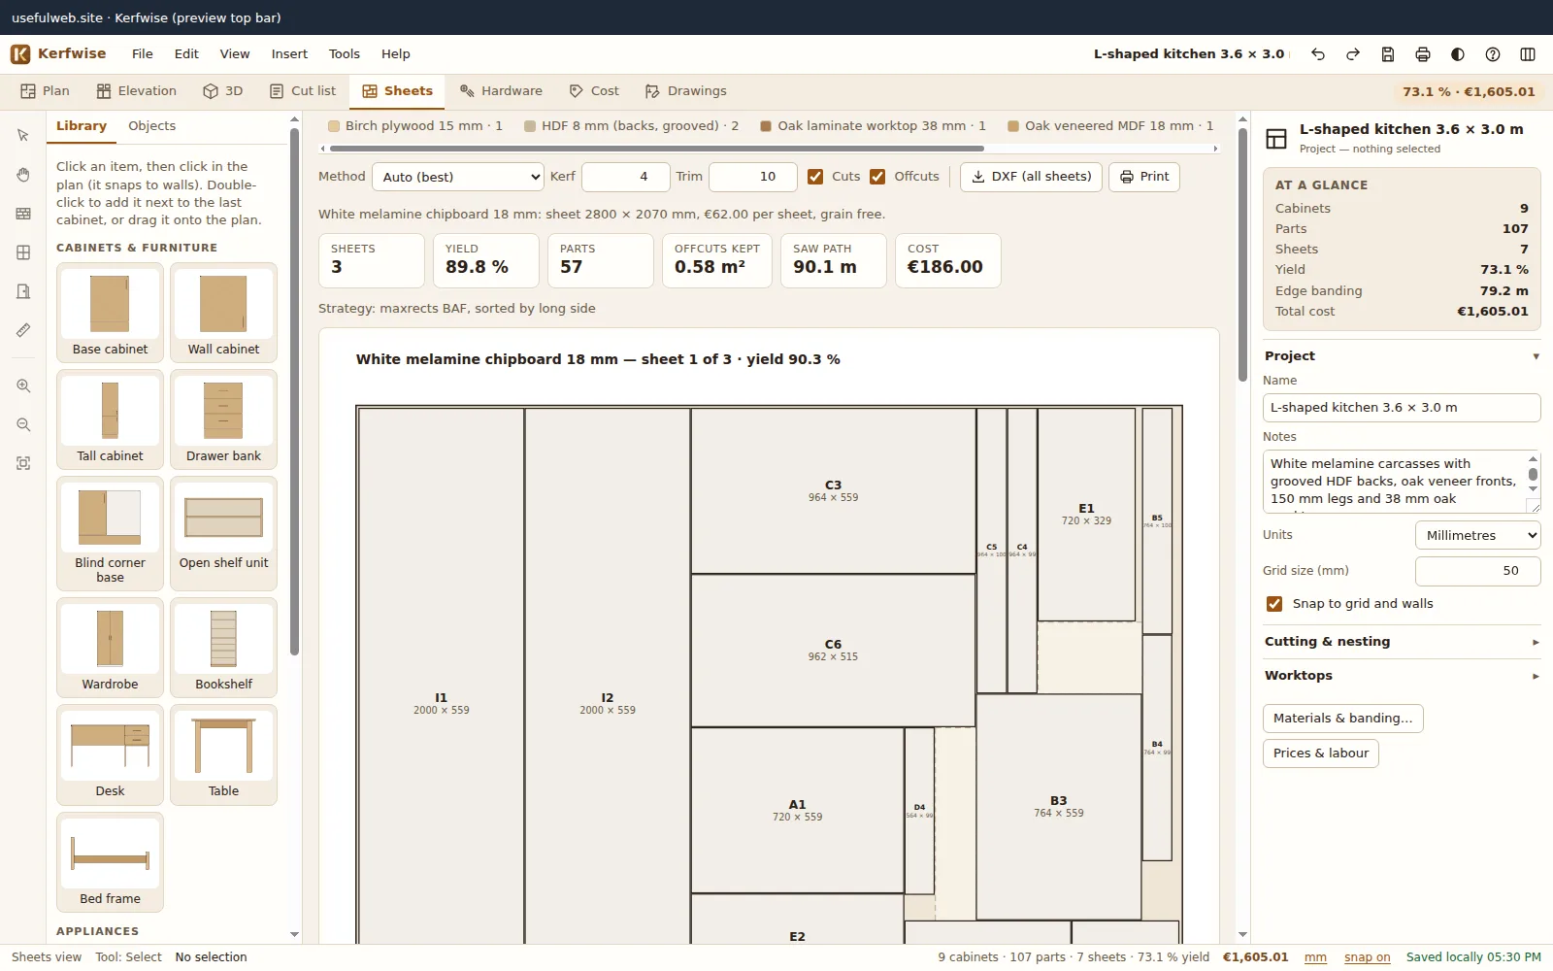Switch to the Plan tab

point(45,91)
